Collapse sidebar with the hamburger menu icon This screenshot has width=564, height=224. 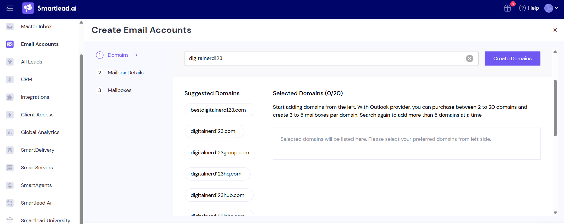(10, 8)
